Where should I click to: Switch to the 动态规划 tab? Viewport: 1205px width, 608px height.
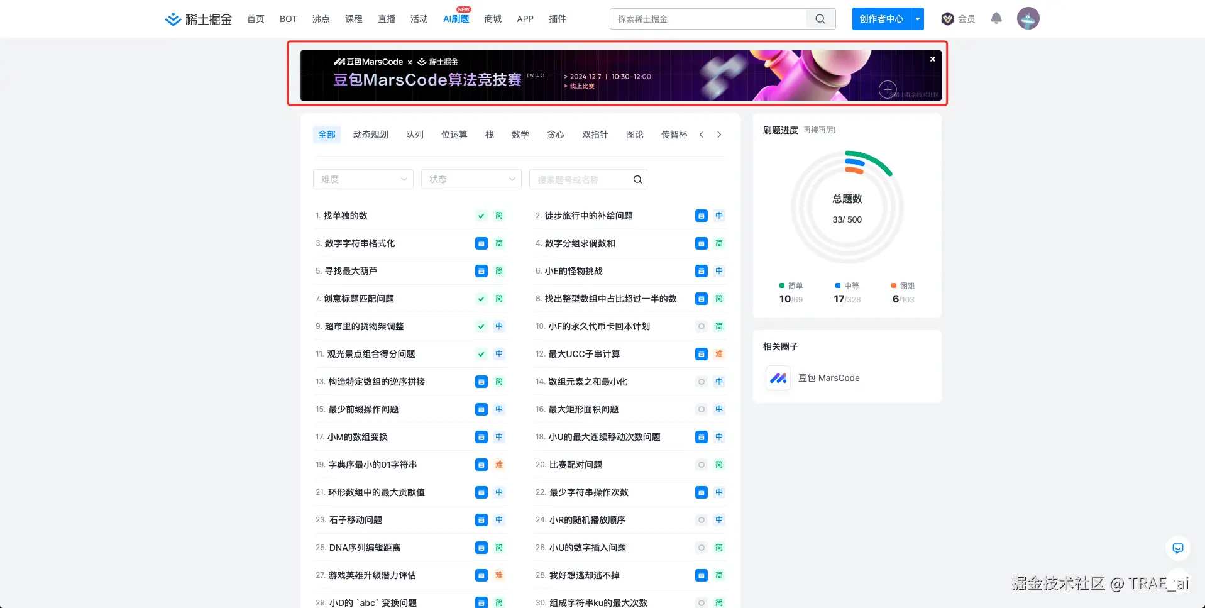point(371,135)
